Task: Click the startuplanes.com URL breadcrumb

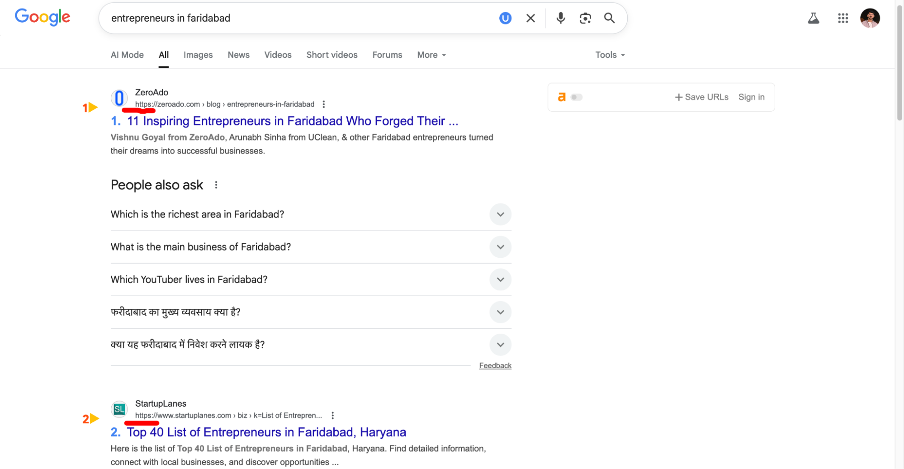Action: tap(228, 416)
